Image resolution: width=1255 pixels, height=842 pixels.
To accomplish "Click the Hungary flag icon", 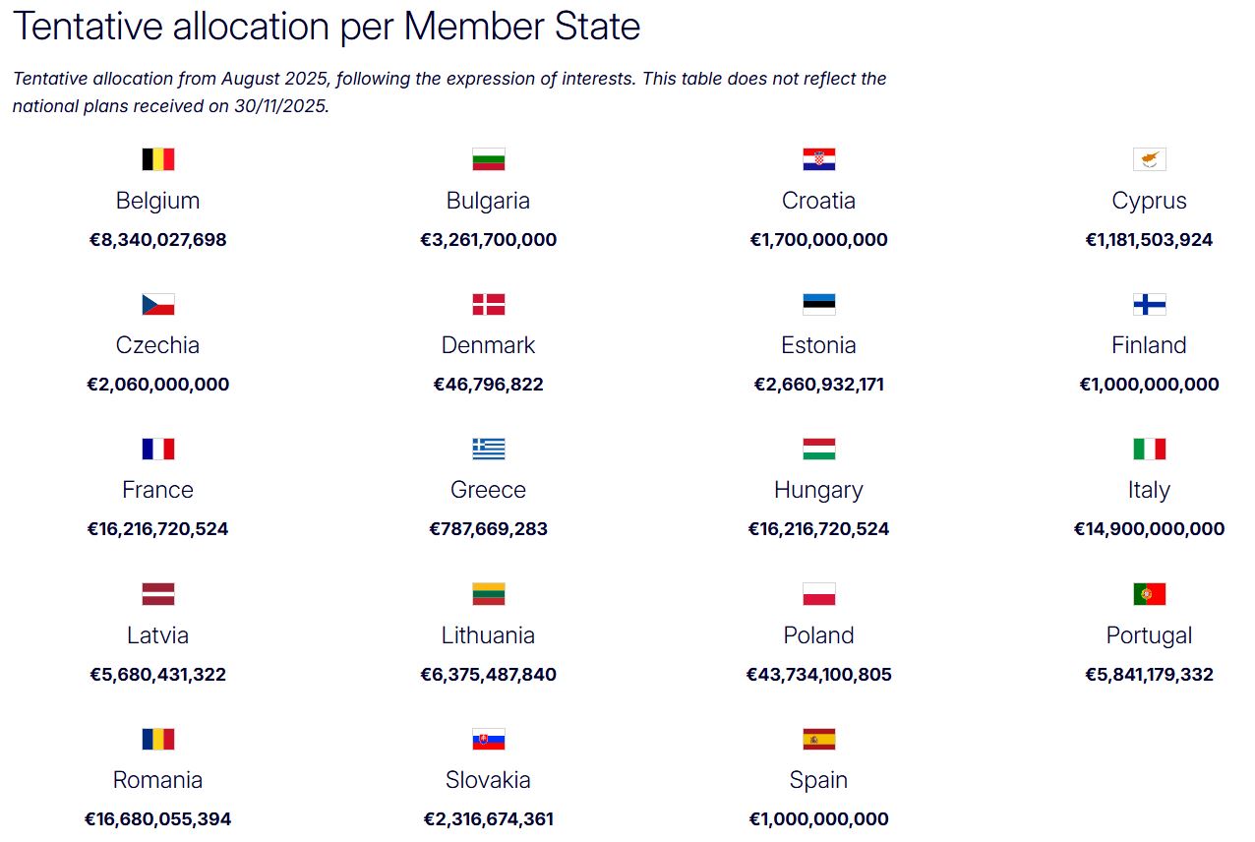I will pos(818,449).
